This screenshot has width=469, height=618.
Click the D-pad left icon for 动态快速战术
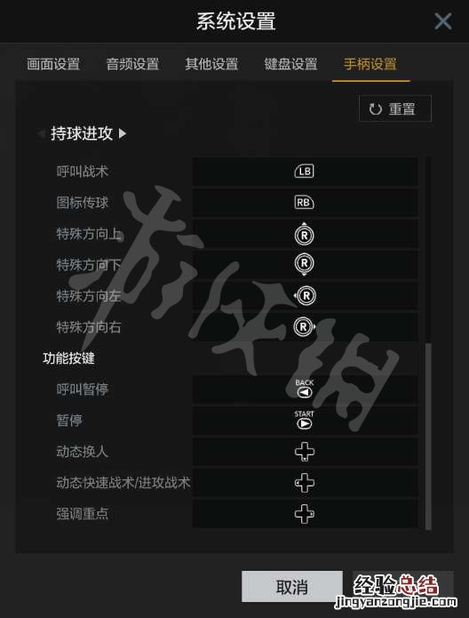click(305, 483)
